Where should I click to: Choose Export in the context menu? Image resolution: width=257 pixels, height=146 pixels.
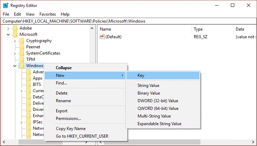point(86,111)
